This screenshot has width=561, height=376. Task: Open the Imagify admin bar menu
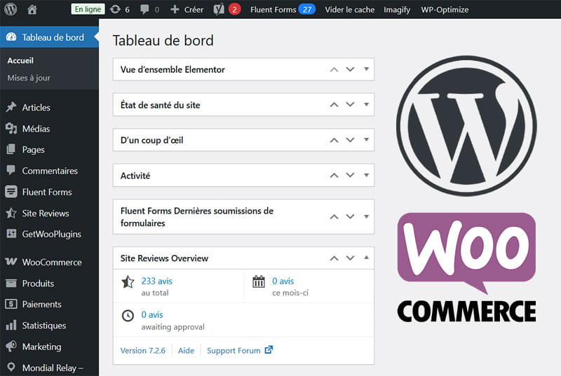pyautogui.click(x=397, y=10)
